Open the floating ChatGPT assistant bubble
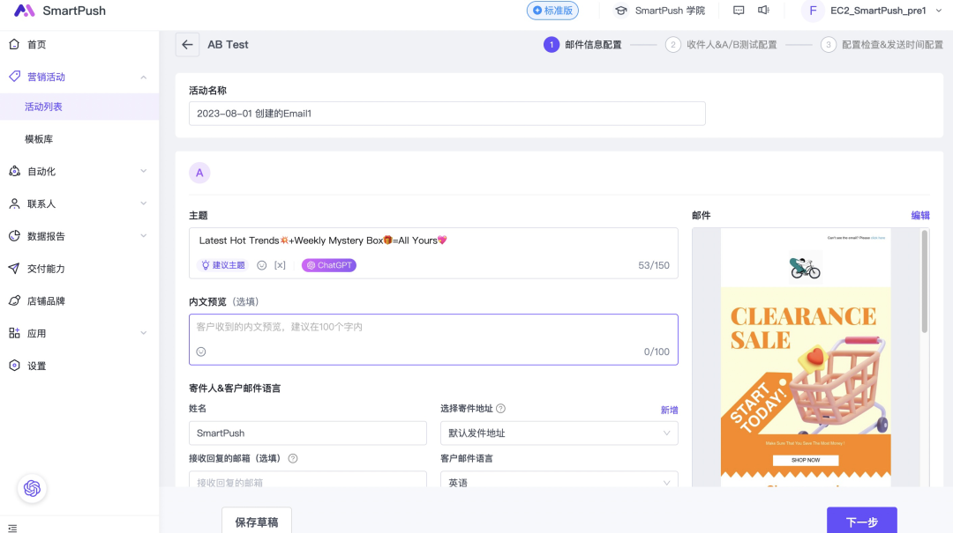953x533 pixels. click(x=32, y=488)
